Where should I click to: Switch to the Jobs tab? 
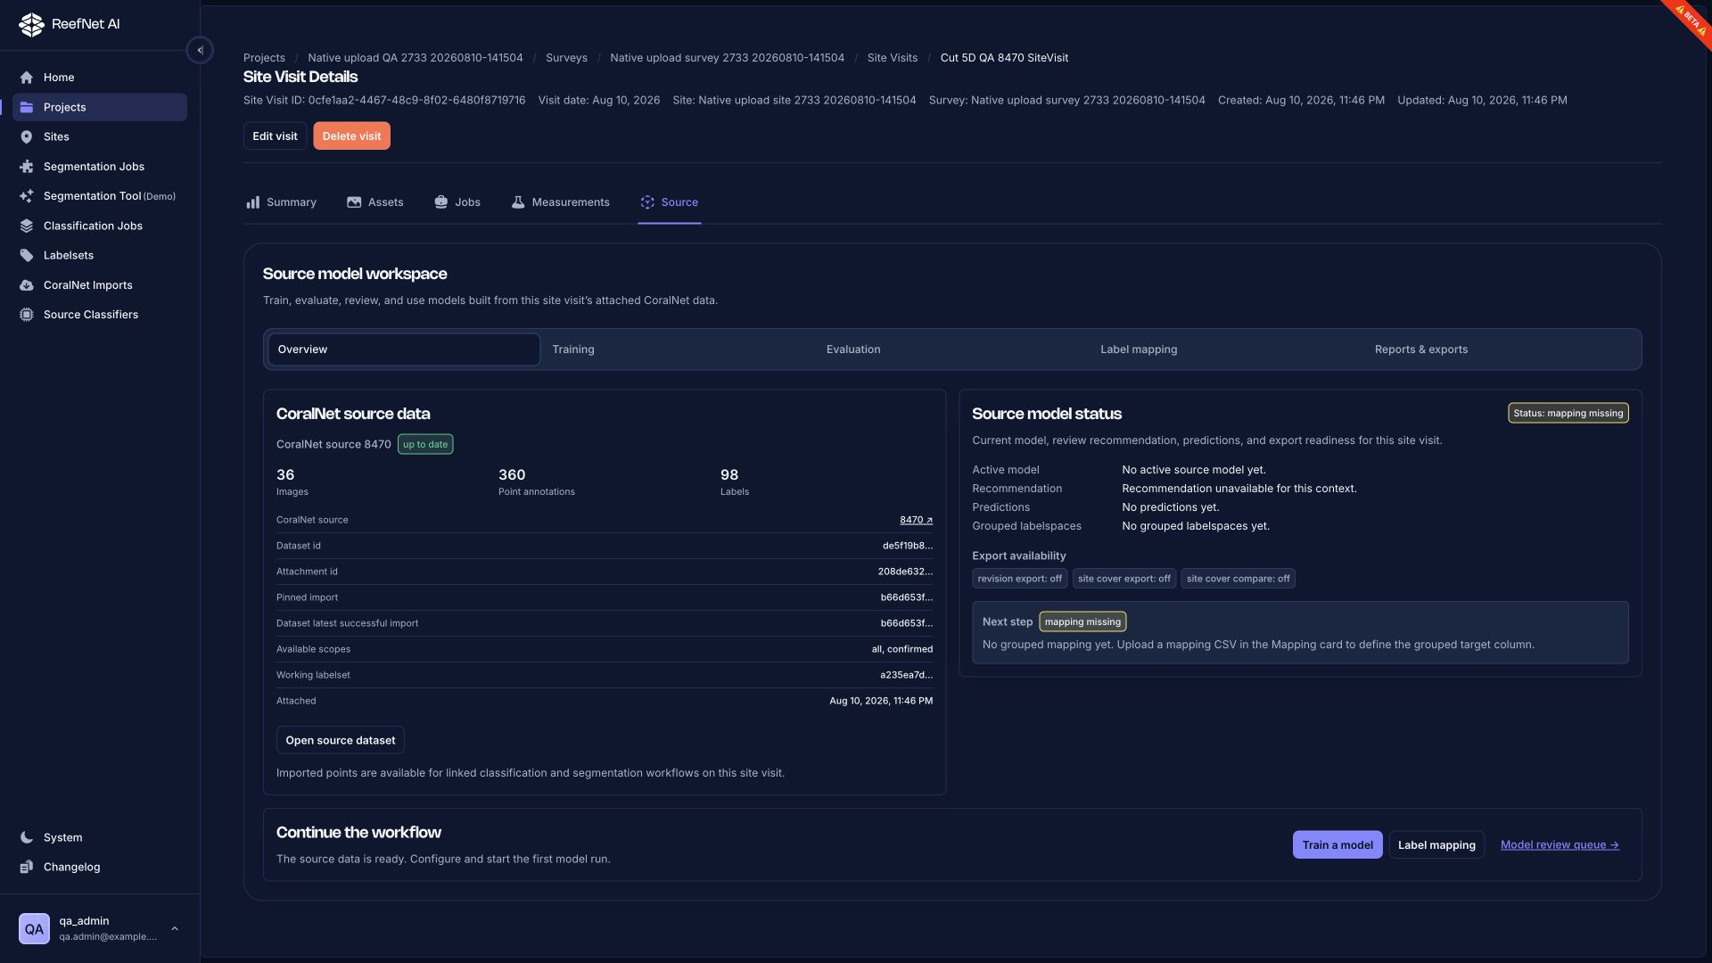pyautogui.click(x=457, y=202)
